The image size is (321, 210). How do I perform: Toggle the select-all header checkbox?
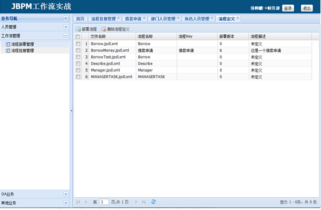coord(78,37)
